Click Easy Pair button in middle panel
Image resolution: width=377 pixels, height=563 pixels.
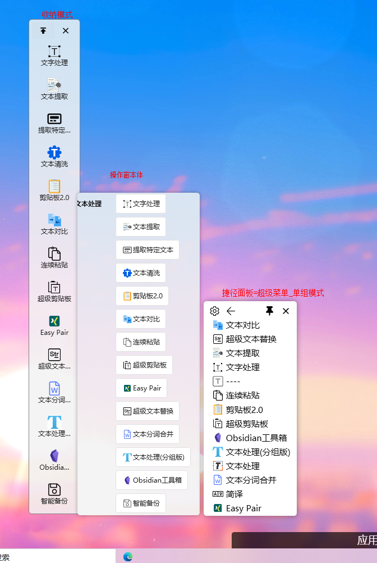tap(141, 388)
